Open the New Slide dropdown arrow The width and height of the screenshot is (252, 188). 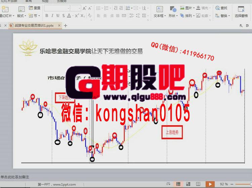tap(13, 16)
